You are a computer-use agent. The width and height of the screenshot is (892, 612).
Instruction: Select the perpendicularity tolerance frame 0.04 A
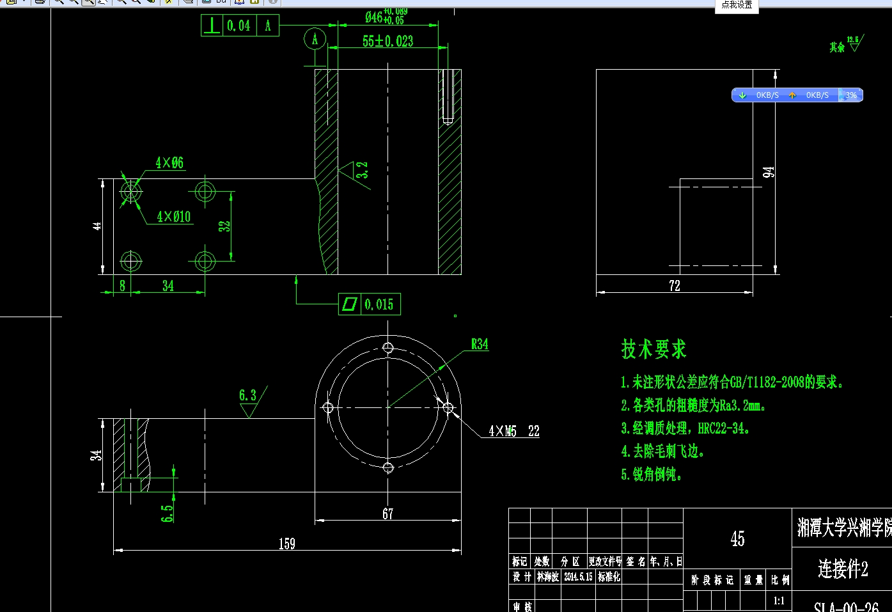(240, 26)
